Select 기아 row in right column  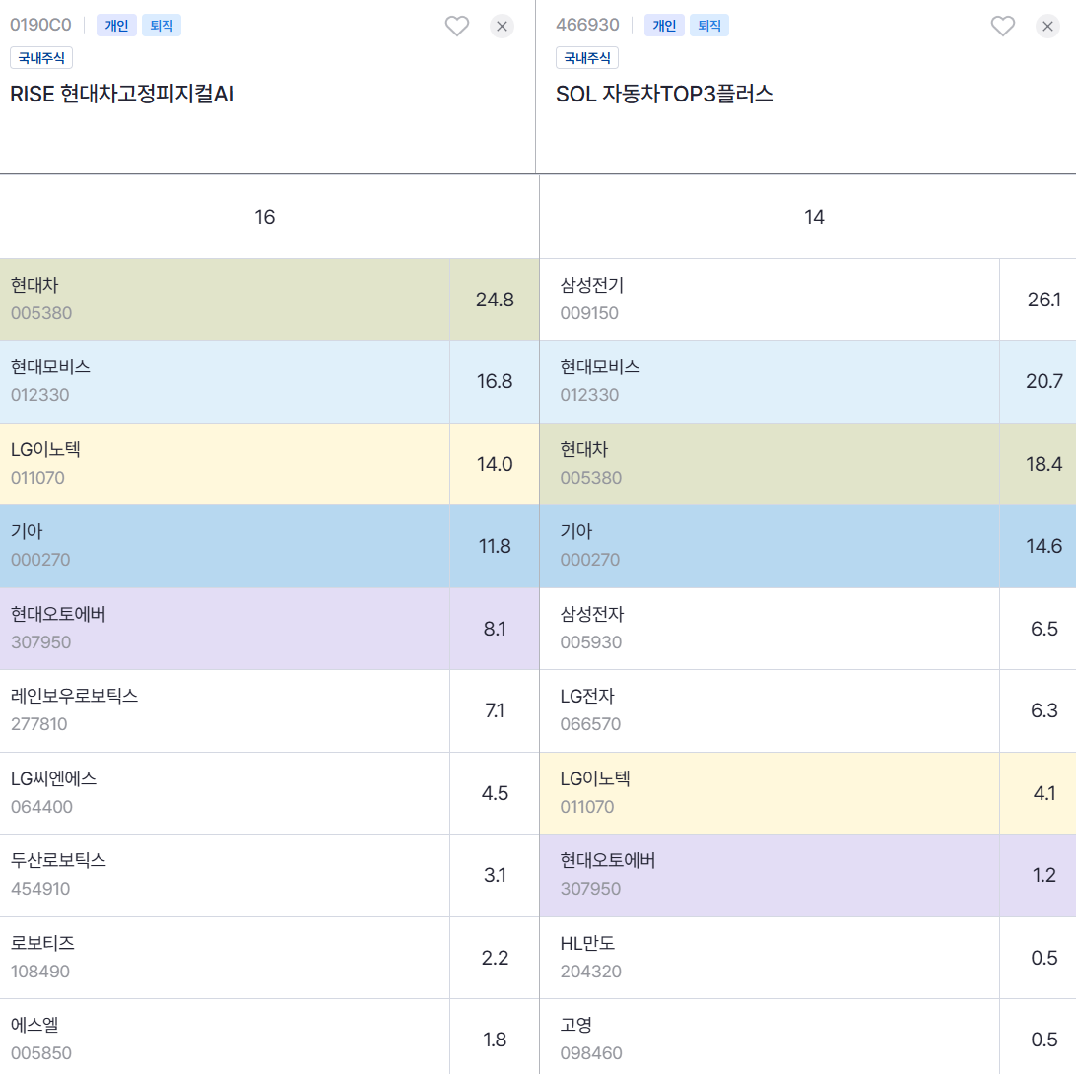[x=808, y=546]
